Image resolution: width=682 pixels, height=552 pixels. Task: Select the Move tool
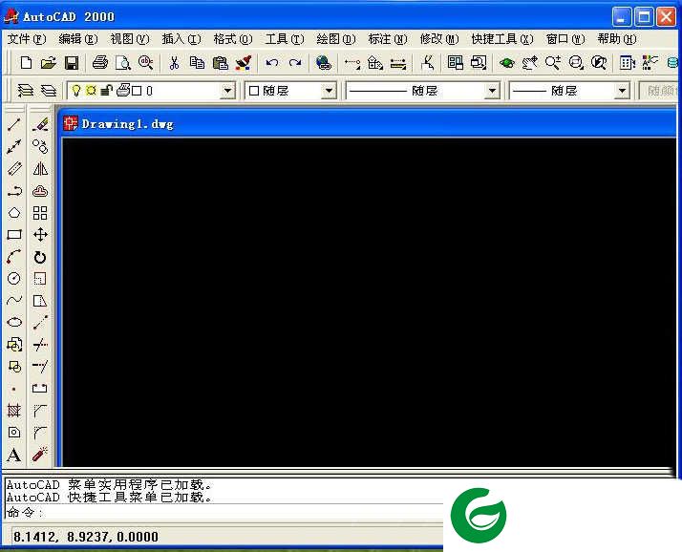40,235
